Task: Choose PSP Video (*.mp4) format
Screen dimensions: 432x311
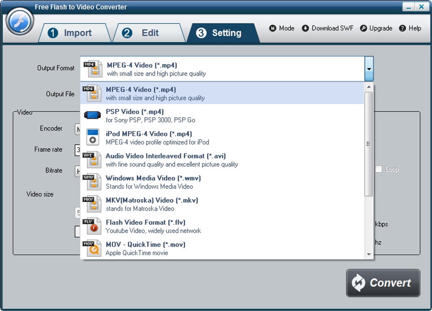Action: (222, 116)
